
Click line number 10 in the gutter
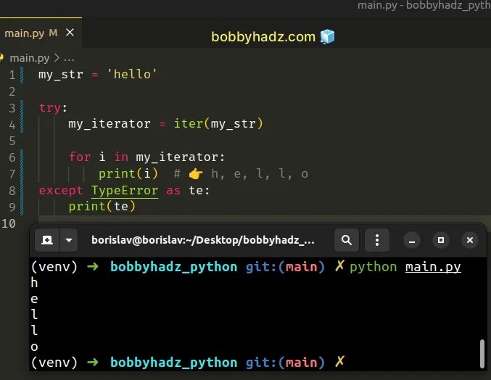(9, 223)
